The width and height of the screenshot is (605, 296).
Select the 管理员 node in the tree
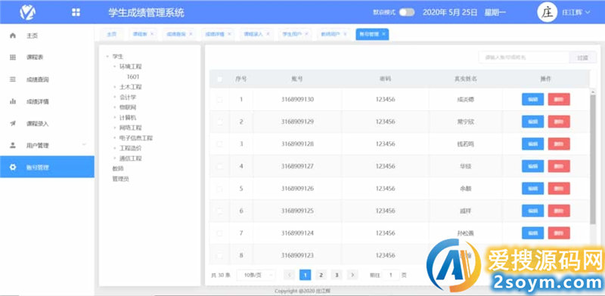[x=120, y=179]
